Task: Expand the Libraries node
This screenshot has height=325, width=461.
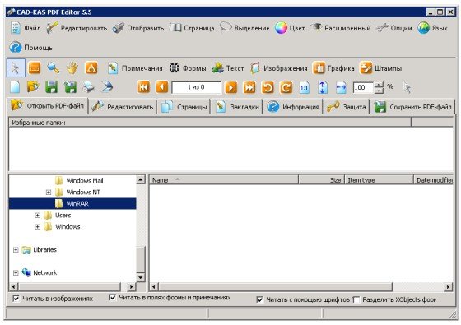Action: point(16,250)
